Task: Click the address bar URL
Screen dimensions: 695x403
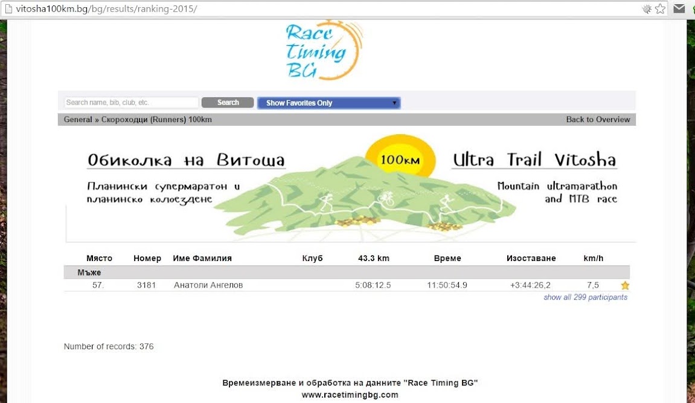Action: [x=106, y=9]
